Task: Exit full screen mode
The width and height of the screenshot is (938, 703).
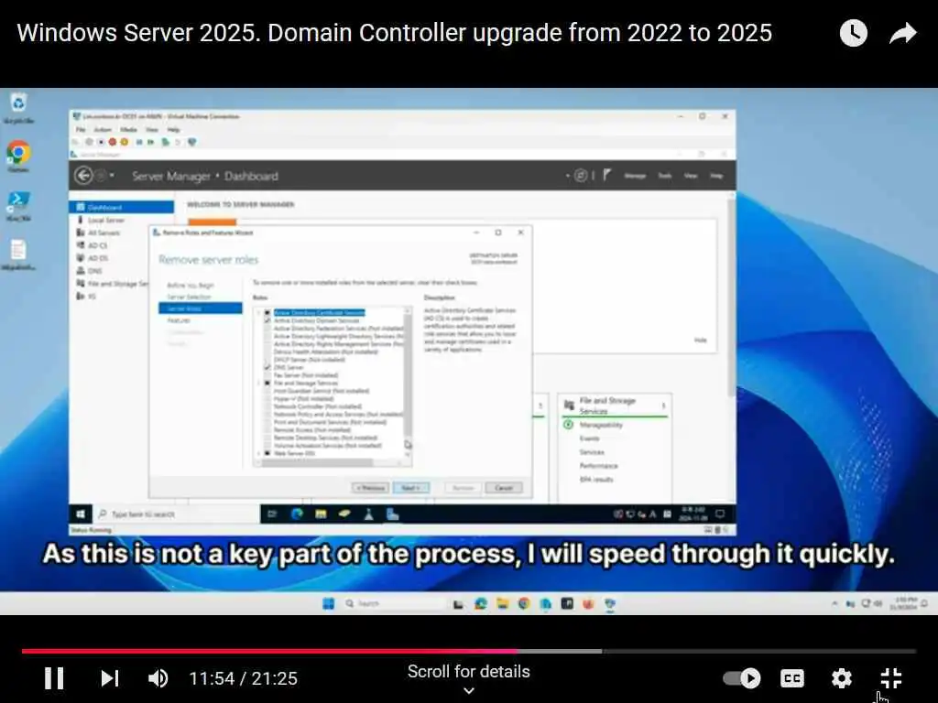Action: tap(891, 678)
